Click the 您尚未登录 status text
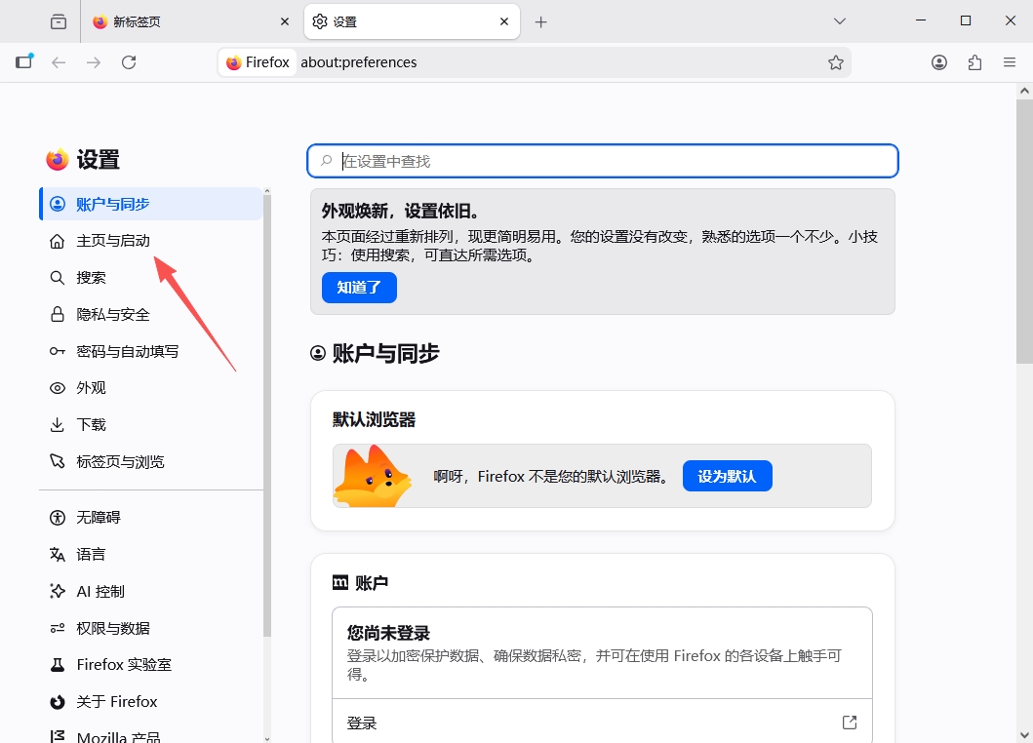Viewport: 1033px width, 743px height. pos(388,633)
